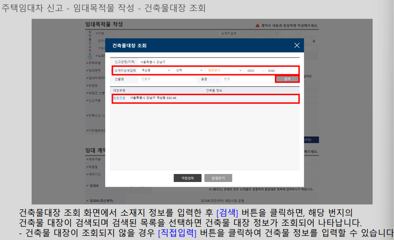
Task: Open the 선택 dropdown in 소재지상세입력
Action: tap(189, 71)
